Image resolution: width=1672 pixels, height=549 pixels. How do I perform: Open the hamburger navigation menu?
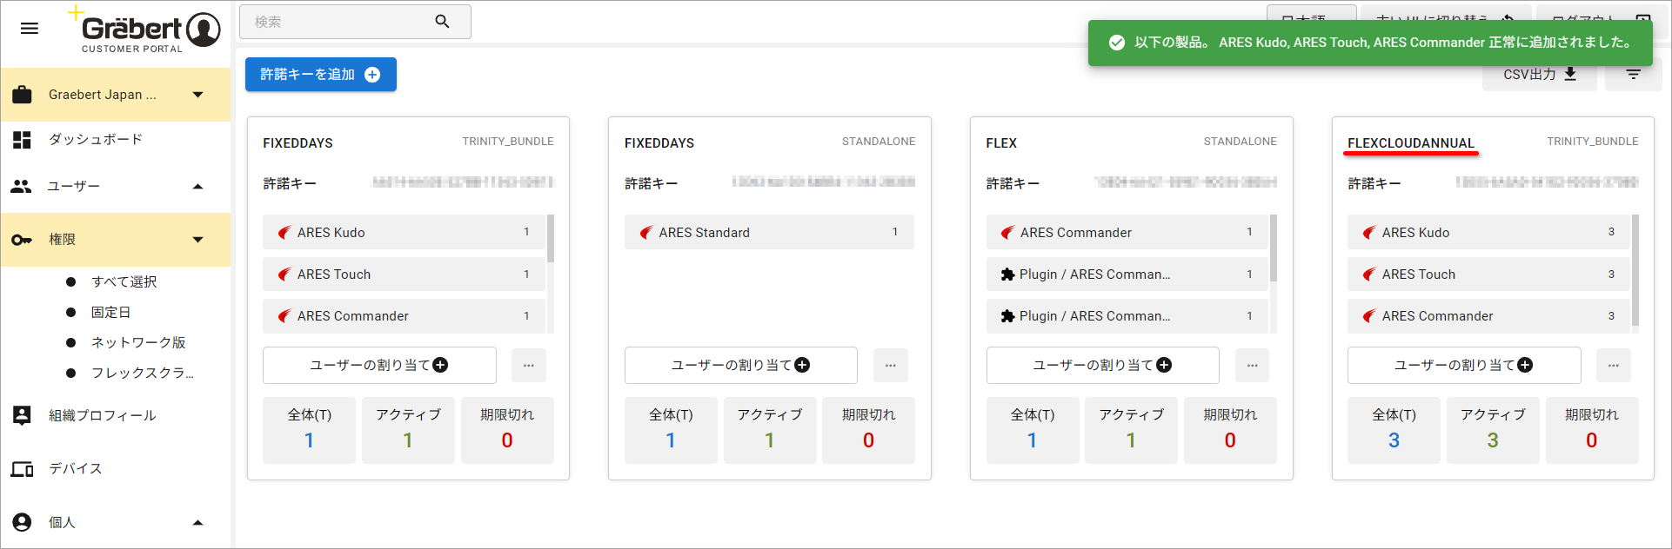[x=30, y=29]
